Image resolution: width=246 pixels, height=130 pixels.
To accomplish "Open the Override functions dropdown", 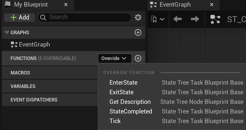I will point(115,58).
